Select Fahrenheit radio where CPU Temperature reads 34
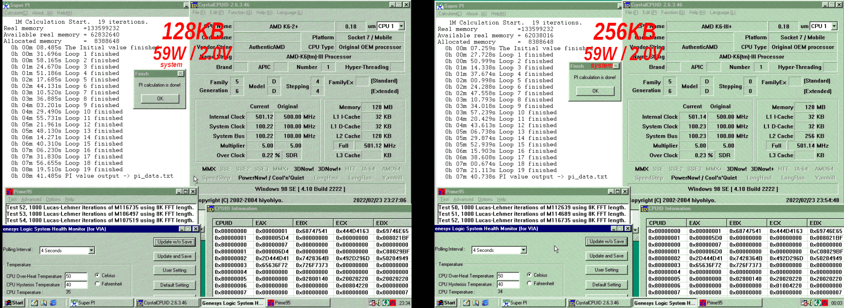 (529, 283)
